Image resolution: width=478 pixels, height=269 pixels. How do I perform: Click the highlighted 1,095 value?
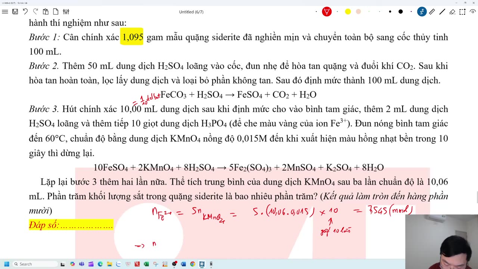click(x=132, y=37)
